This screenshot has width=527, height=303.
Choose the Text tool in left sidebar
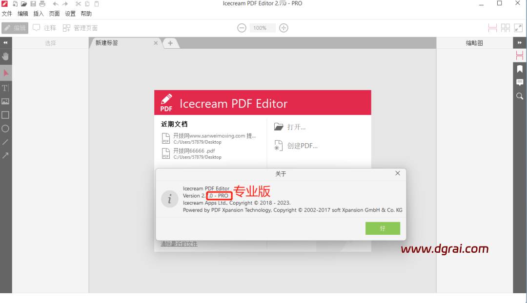click(x=5, y=88)
